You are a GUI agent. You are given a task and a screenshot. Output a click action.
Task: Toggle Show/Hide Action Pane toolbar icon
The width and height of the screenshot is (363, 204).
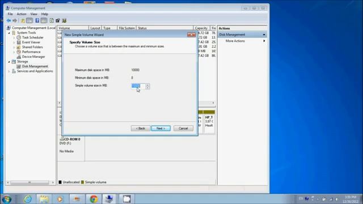(x=44, y=20)
